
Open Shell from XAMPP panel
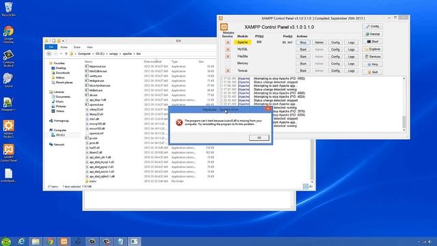373,42
